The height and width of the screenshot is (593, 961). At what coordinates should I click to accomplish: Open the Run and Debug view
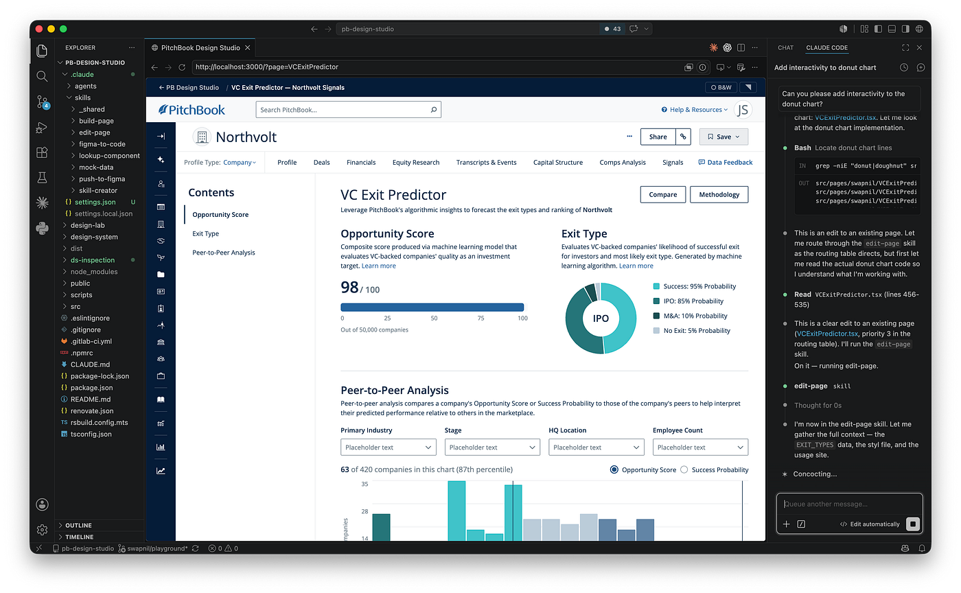point(42,127)
